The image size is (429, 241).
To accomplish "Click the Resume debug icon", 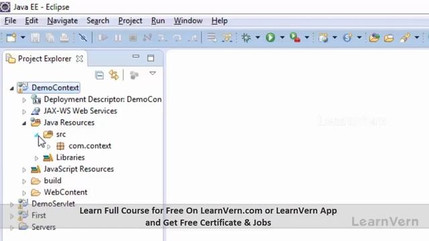I will click(103, 37).
